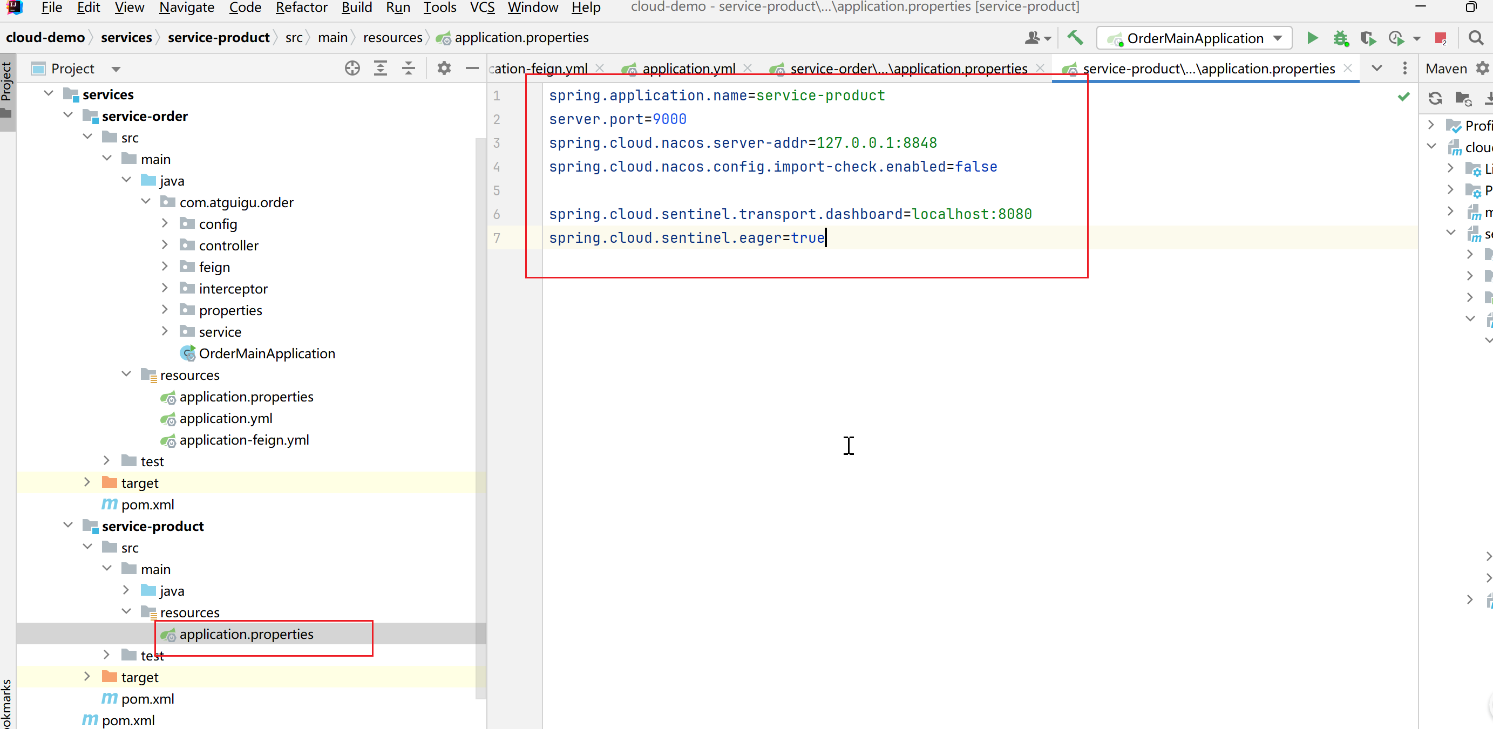Open the Project view type dropdown
Viewport: 1493px width, 729px height.
coord(116,69)
